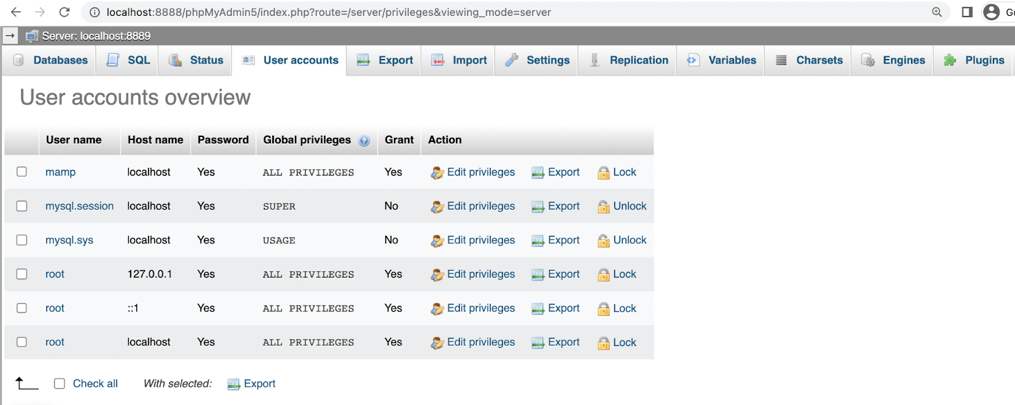Tick checkbox for root at localhost
The width and height of the screenshot is (1015, 405).
click(x=22, y=342)
